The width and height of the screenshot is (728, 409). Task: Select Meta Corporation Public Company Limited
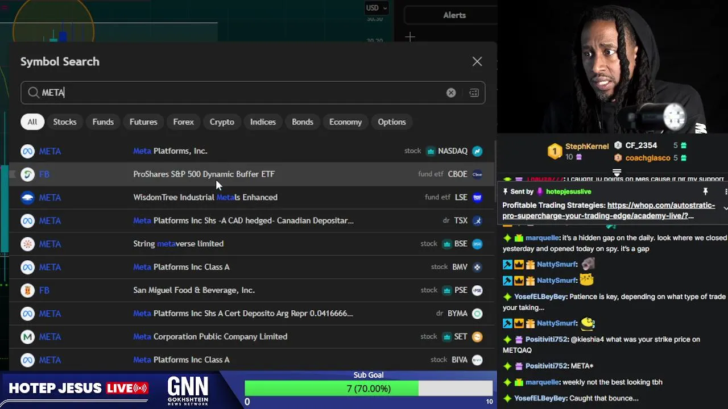251,337
